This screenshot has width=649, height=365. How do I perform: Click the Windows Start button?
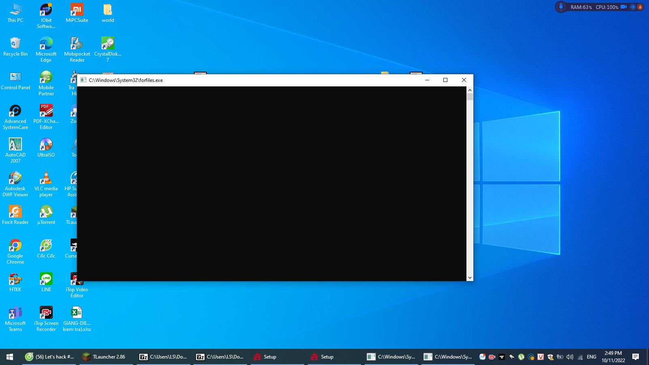coord(10,357)
